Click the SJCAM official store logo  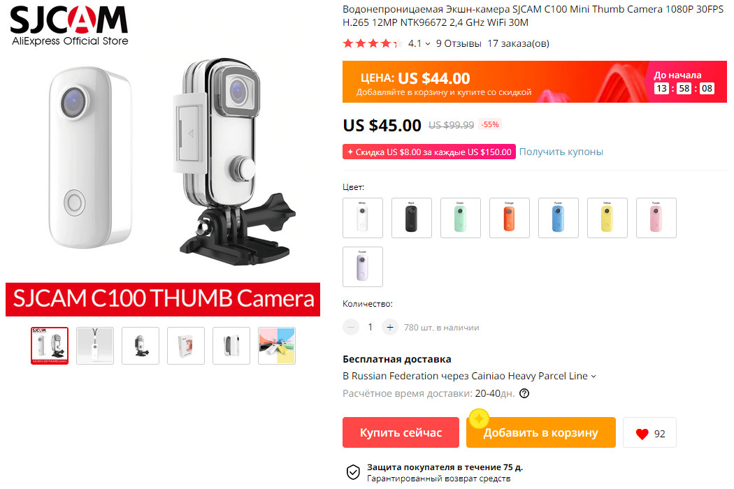[x=69, y=26]
